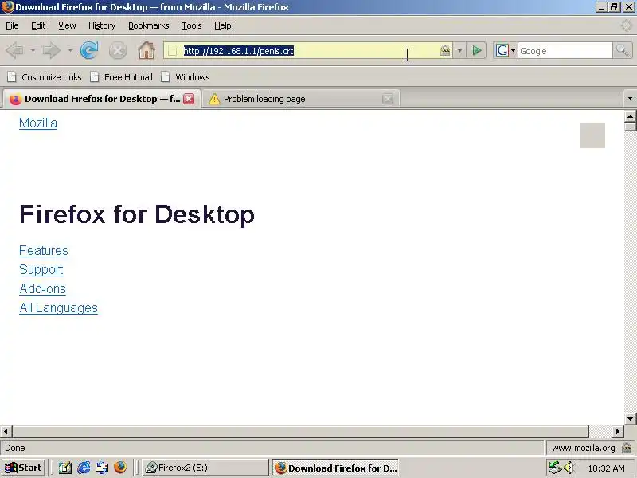Open the Features link
This screenshot has height=478, width=637.
coord(44,250)
